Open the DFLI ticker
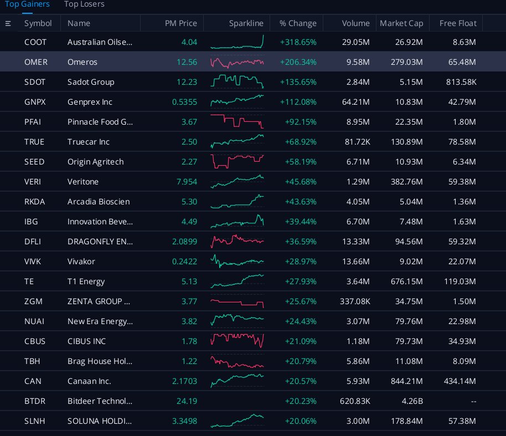Screen dimensions: 506x436 (x=33, y=242)
